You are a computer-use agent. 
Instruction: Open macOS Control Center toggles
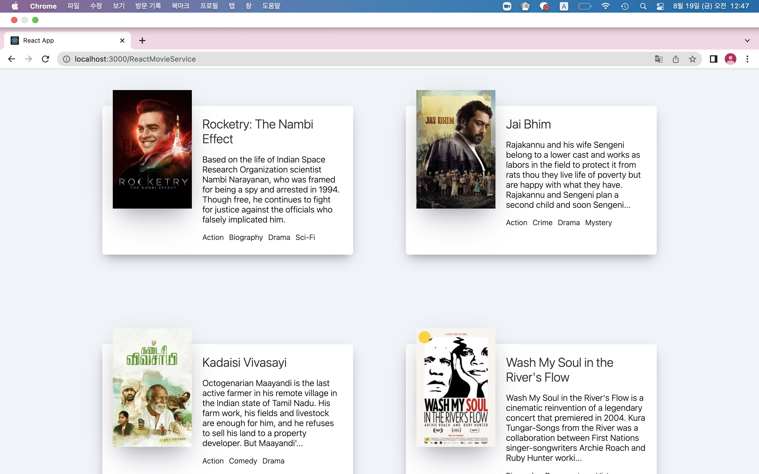point(660,6)
